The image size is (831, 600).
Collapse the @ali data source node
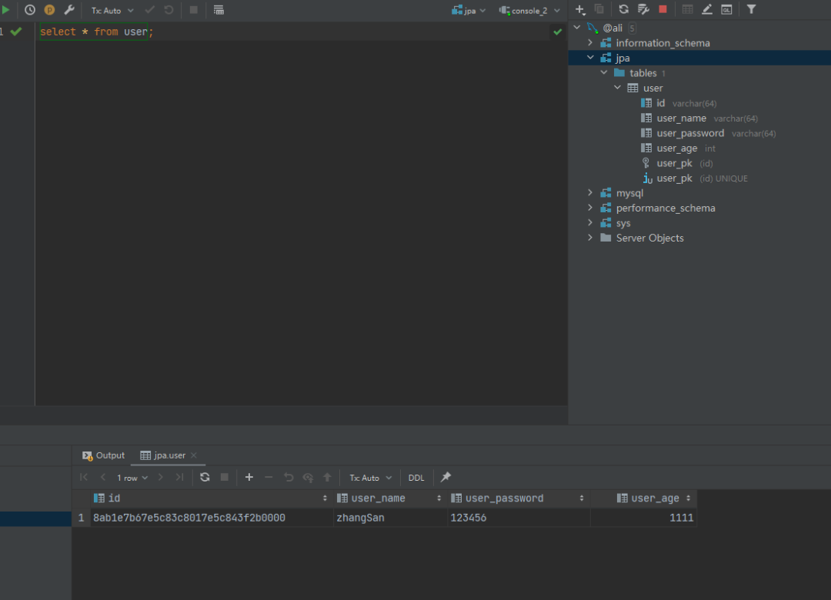click(577, 27)
